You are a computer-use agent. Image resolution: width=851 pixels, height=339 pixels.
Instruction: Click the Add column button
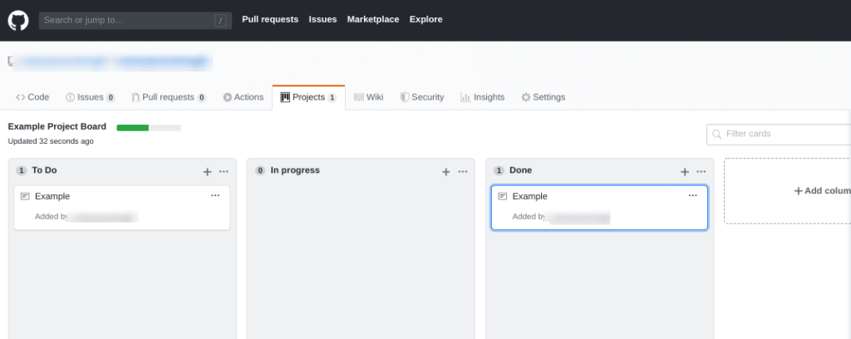pyautogui.click(x=821, y=191)
